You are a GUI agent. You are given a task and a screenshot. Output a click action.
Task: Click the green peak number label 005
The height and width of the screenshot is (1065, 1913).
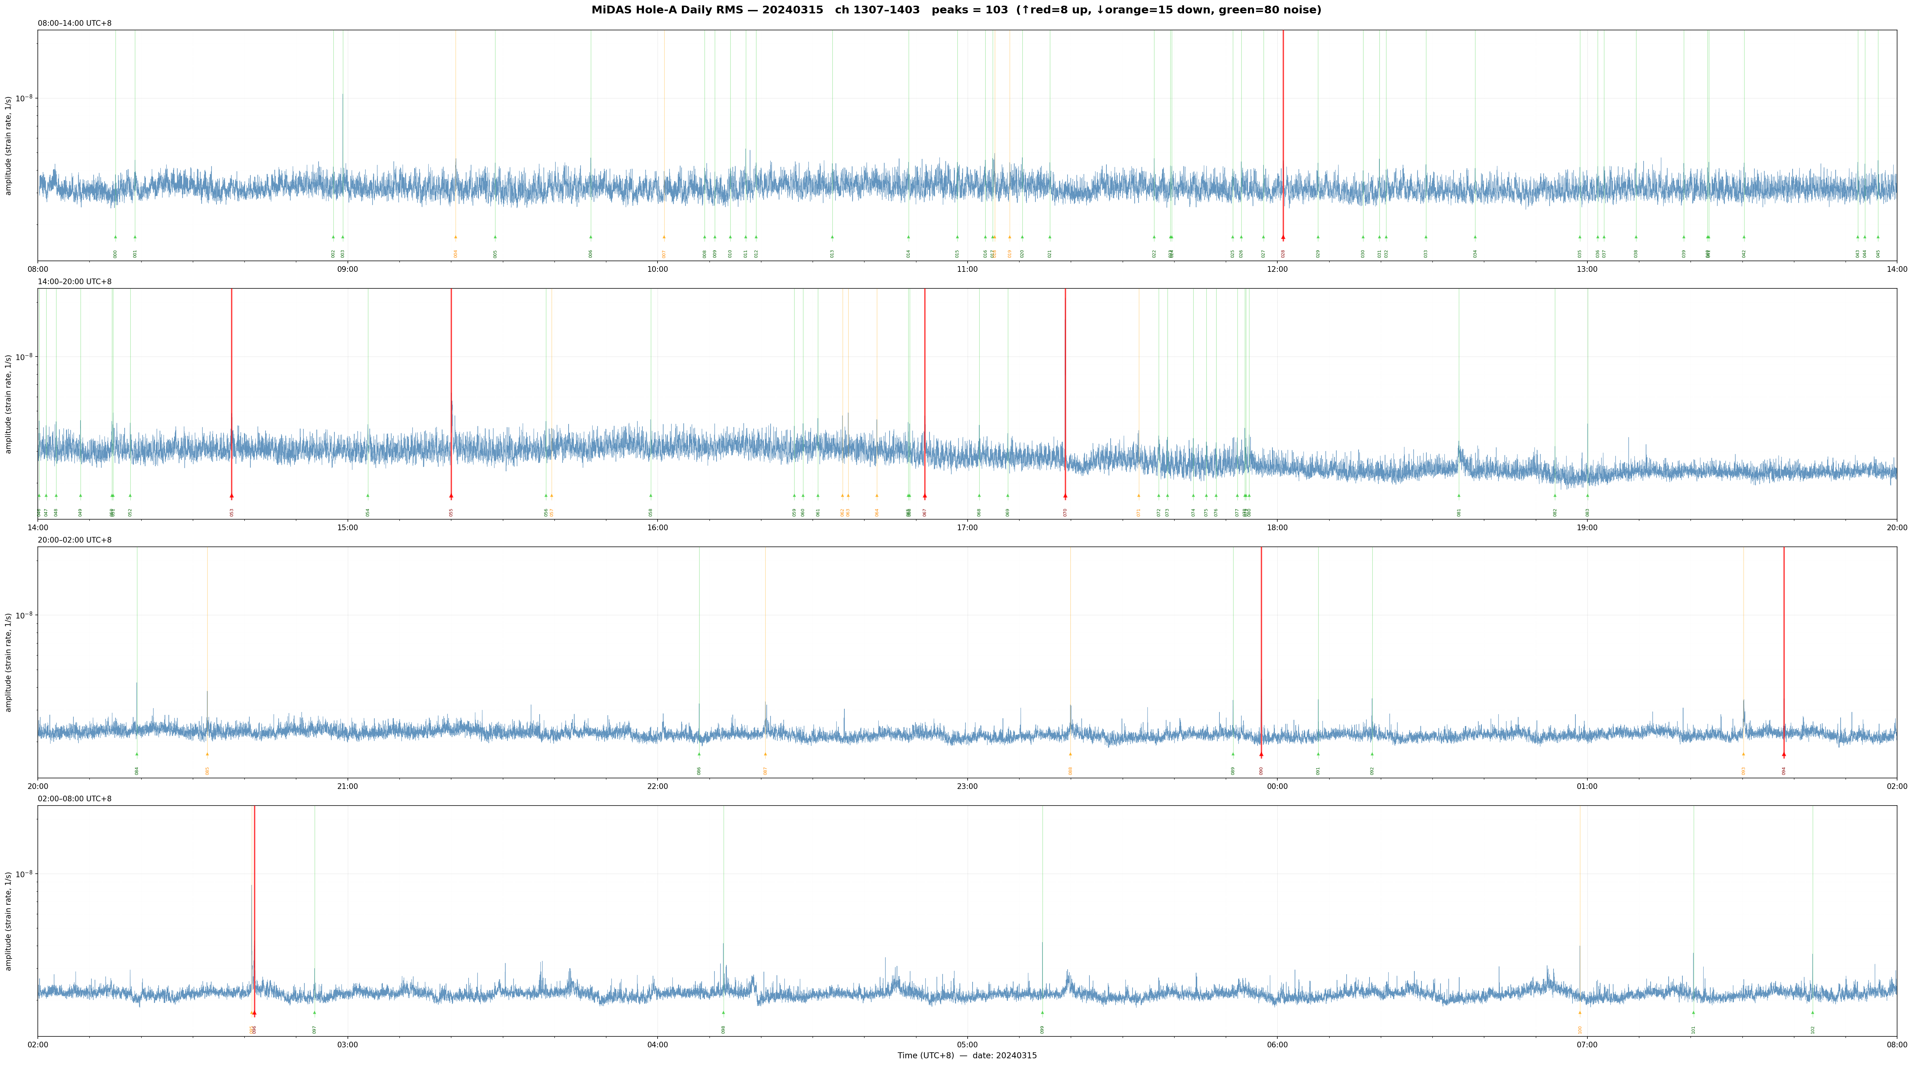495,254
